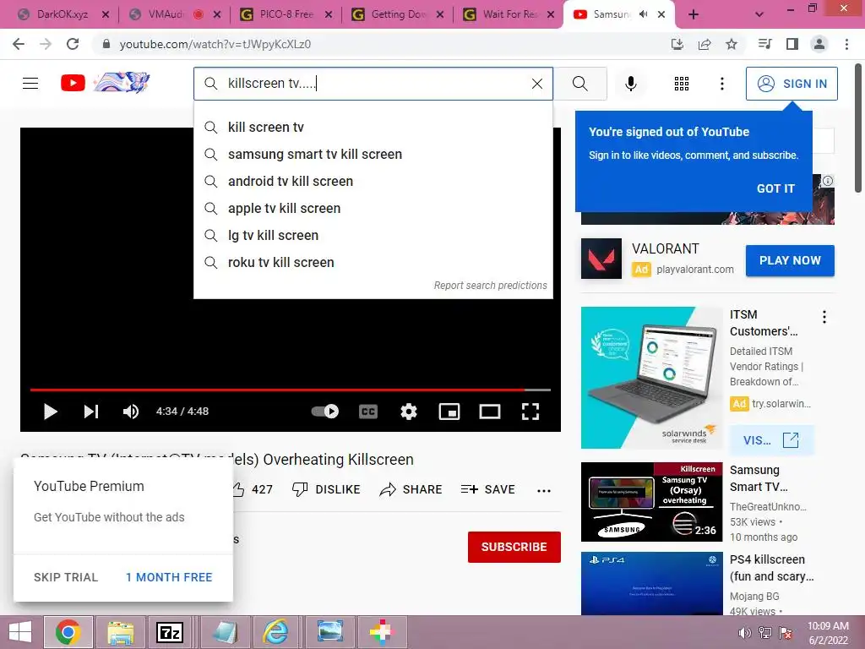Viewport: 865px width, 649px height.
Task: Switch to theater mode
Action: [x=489, y=412]
